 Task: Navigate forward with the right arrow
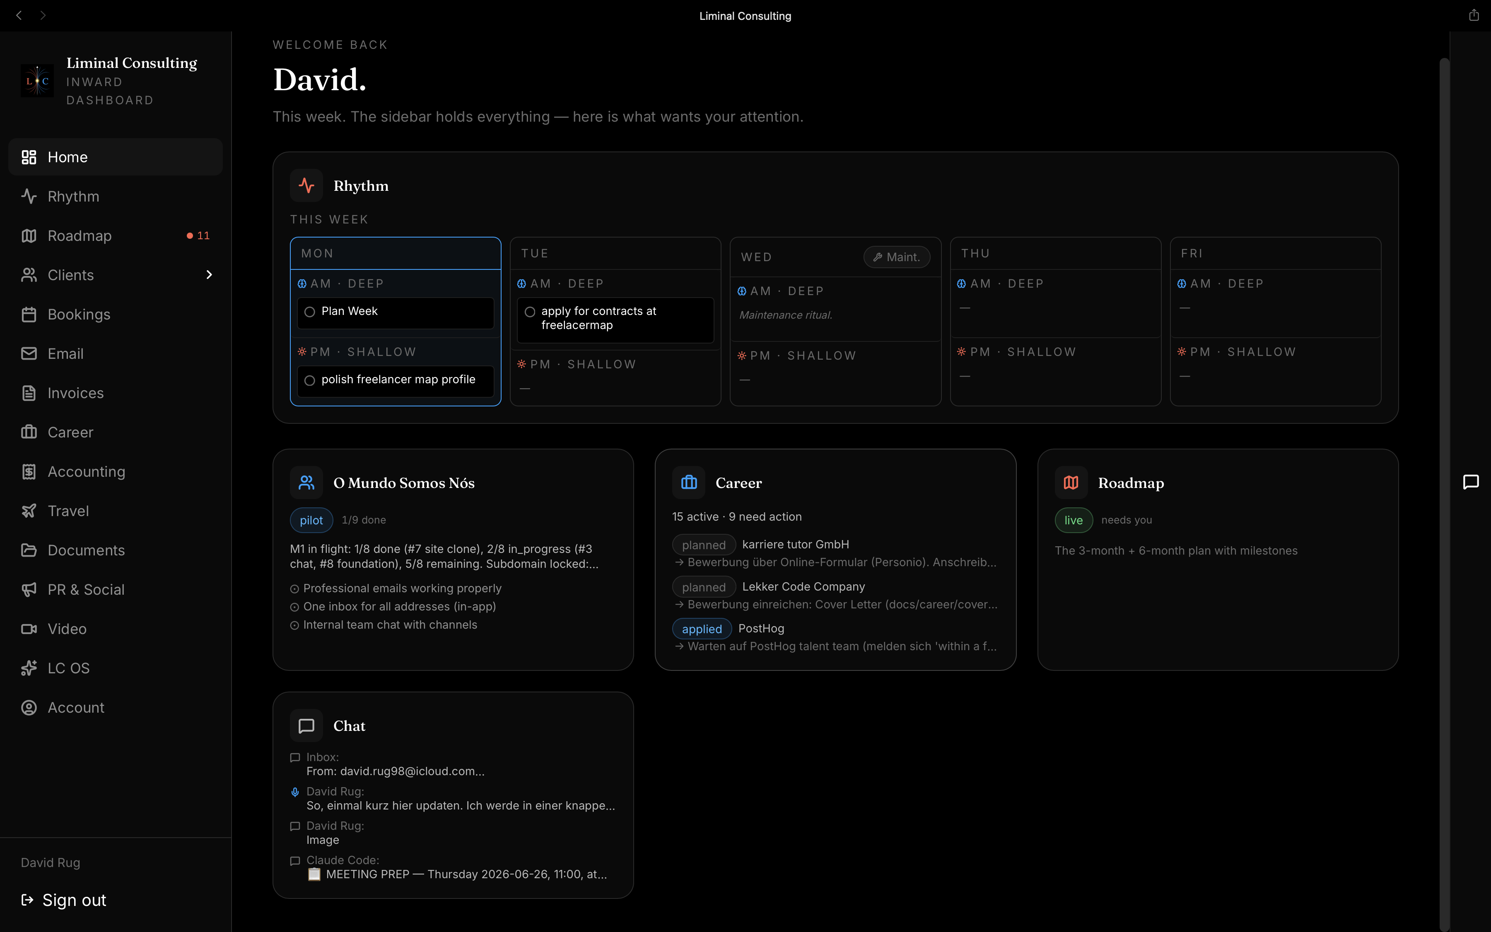43,15
